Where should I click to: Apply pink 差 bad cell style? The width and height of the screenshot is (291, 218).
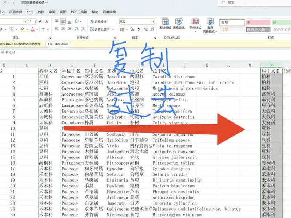[x=258, y=23]
